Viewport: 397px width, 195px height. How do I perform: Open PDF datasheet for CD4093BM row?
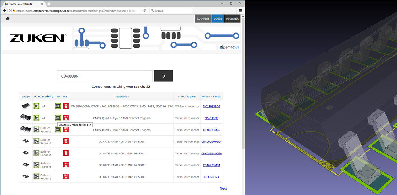point(66,118)
